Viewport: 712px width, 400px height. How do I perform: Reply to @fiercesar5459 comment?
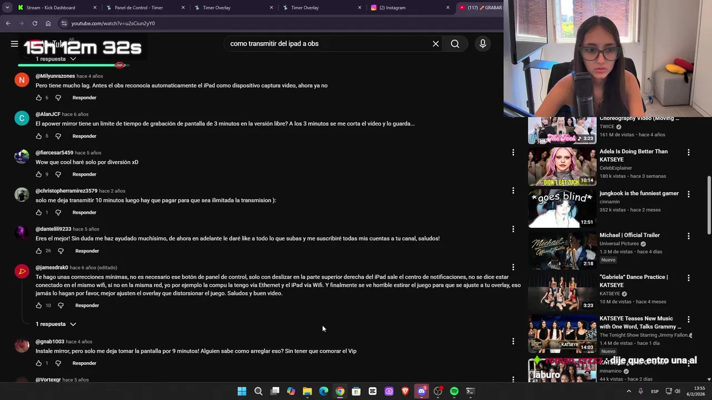coord(84,174)
